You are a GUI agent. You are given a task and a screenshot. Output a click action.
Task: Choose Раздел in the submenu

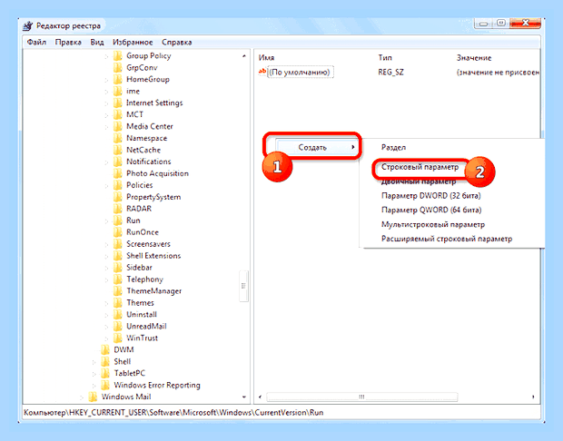click(393, 148)
